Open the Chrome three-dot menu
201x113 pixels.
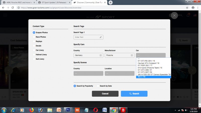[198, 8]
